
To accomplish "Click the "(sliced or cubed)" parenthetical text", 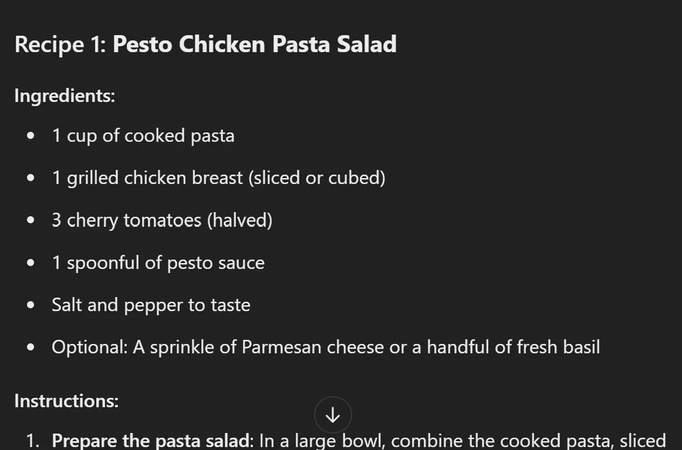I will point(317,178).
